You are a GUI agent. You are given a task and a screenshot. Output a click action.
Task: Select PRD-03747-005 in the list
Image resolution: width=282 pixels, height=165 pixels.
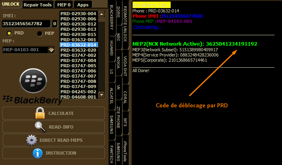79,66
